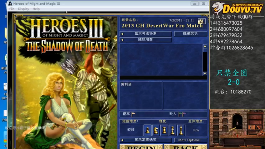The height and width of the screenshot is (149, 265).
Task: Click the green enemy flag
Action: pos(180,114)
